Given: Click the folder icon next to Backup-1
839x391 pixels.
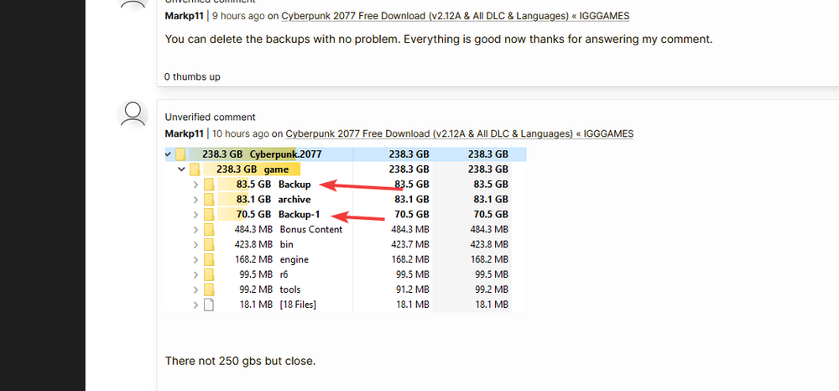Looking at the screenshot, I should coord(209,215).
